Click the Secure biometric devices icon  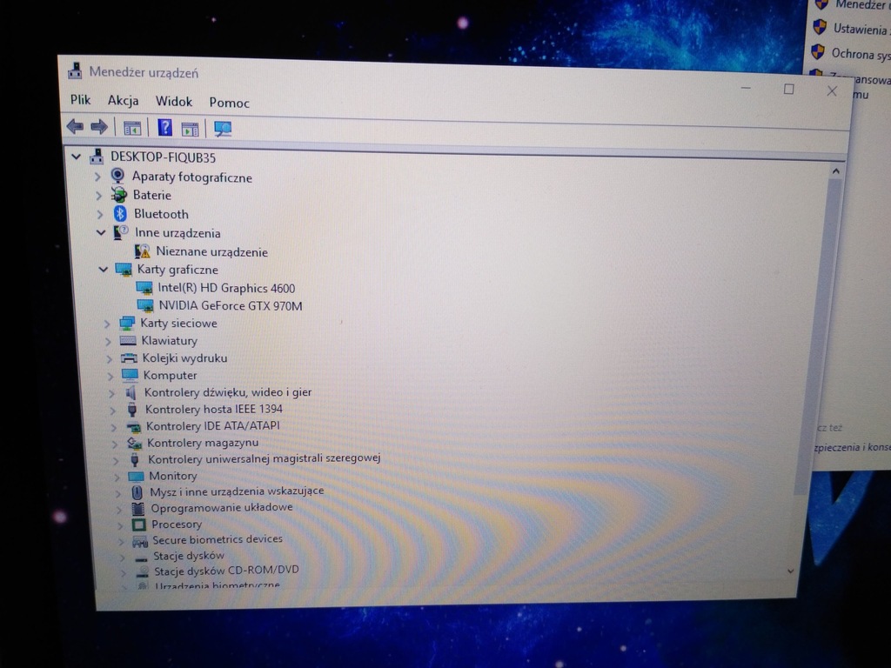[140, 540]
